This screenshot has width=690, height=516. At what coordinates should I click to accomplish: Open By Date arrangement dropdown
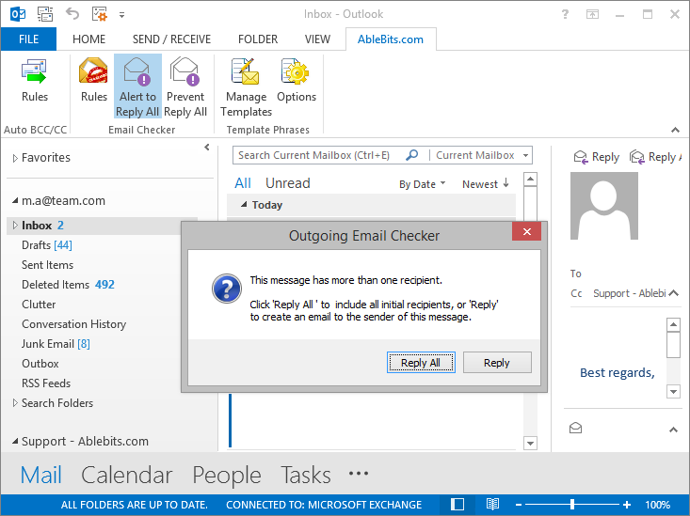(x=423, y=184)
